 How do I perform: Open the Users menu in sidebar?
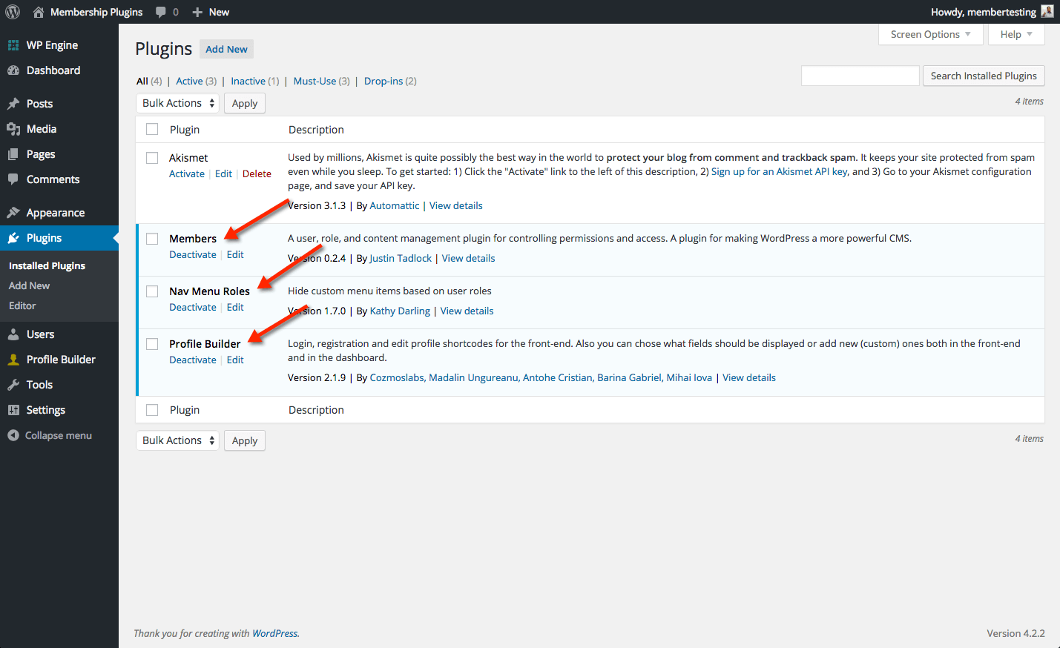coord(40,334)
